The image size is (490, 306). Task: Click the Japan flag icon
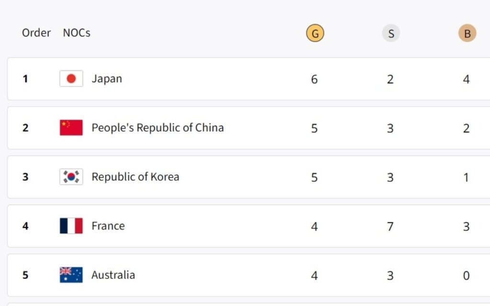click(x=71, y=79)
